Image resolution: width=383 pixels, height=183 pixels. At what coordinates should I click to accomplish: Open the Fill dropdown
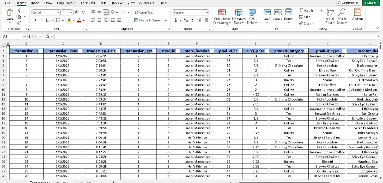pyautogui.click(x=304, y=17)
